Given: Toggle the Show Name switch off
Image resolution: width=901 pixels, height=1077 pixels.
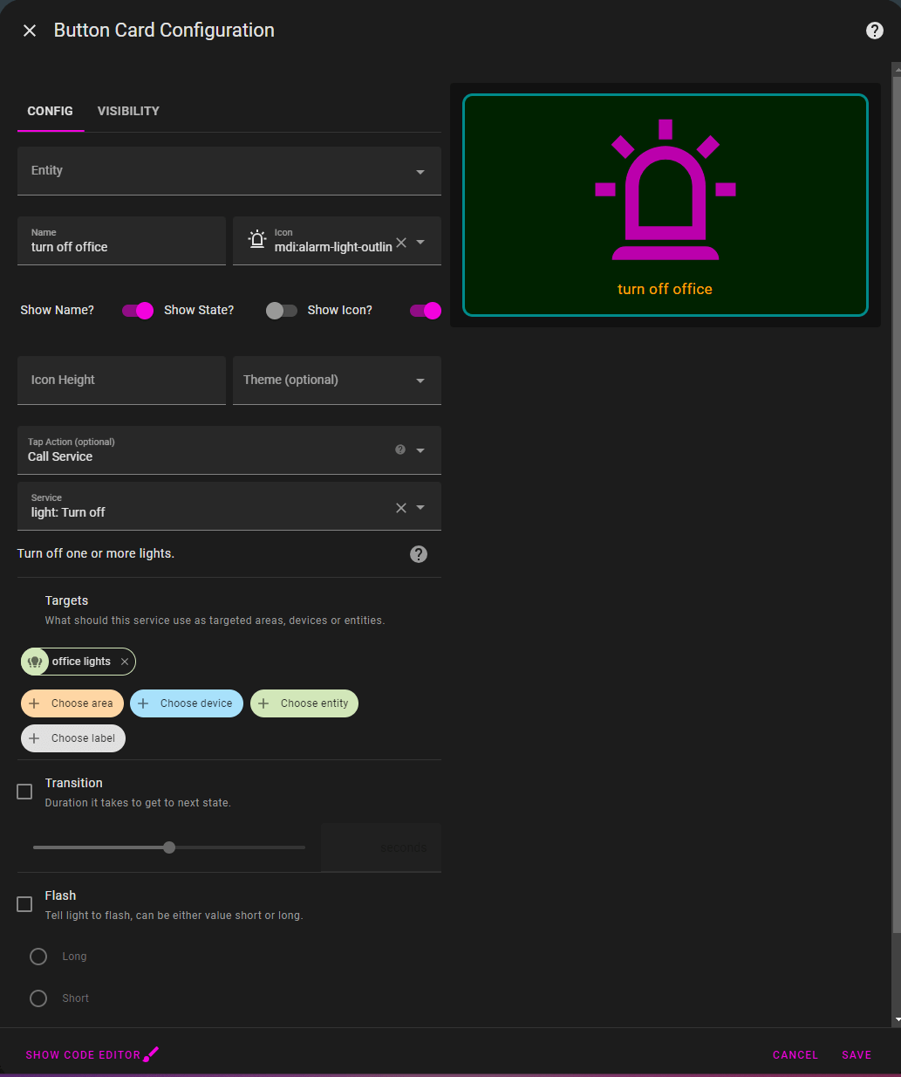Looking at the screenshot, I should 138,311.
